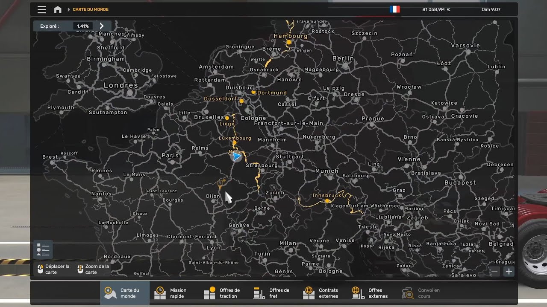This screenshot has width=547, height=307.
Task: Click the Vienne city label
Action: (409, 159)
